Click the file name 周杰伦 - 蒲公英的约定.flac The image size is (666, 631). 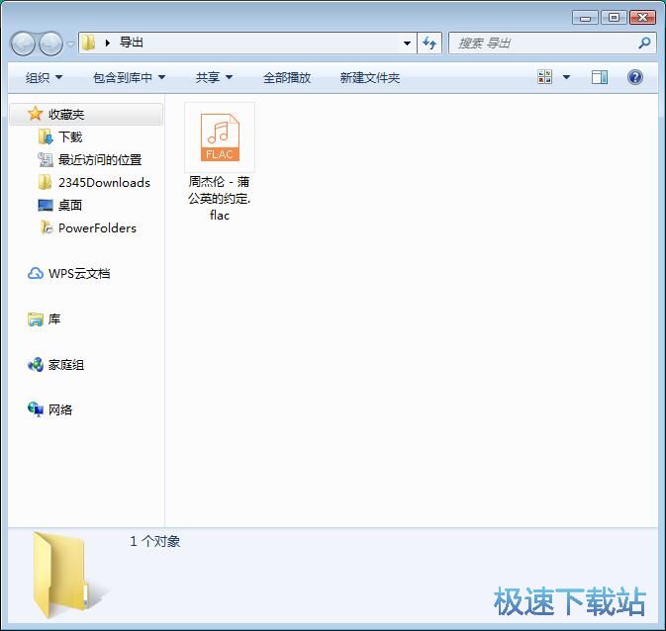pyautogui.click(x=219, y=199)
